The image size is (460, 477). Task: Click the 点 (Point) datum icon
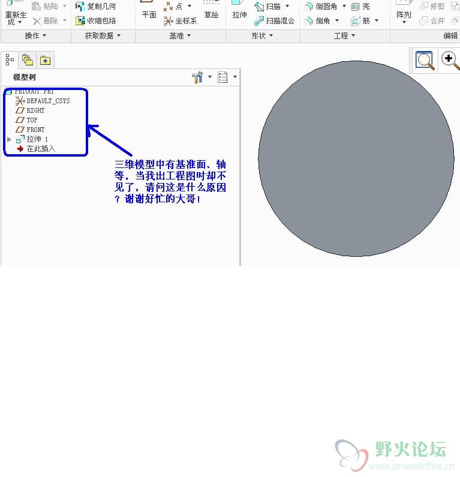click(168, 6)
